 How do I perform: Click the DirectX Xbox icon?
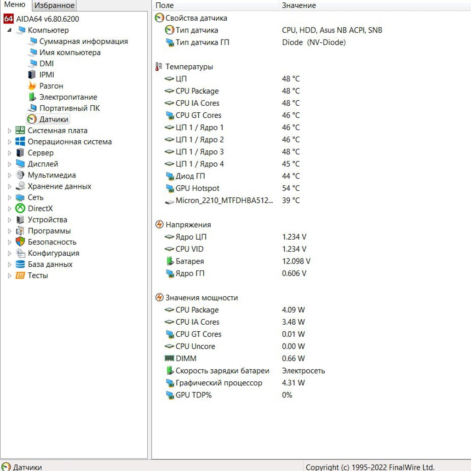click(20, 208)
